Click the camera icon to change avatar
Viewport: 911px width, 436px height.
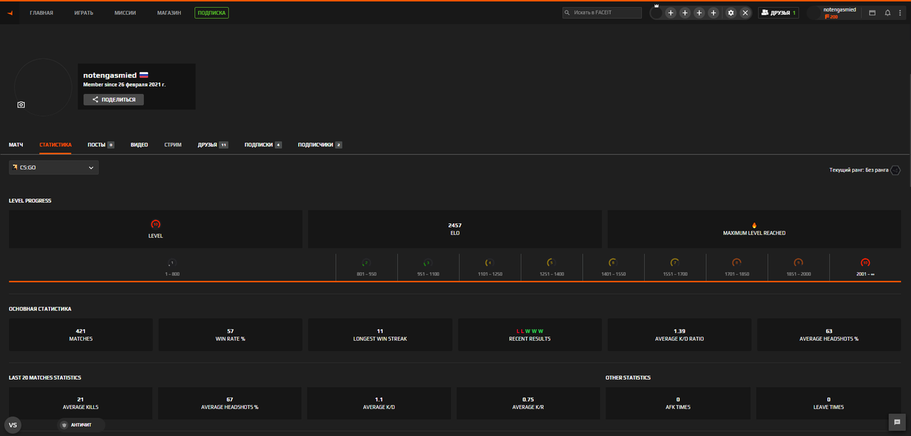tap(21, 105)
